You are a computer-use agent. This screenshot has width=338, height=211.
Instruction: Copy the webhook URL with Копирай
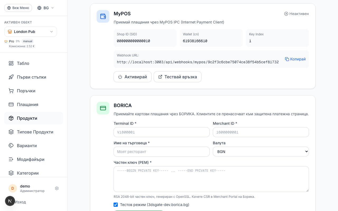[x=295, y=59]
